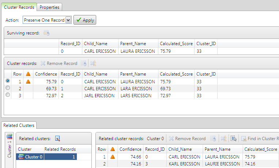Click the restore icon beside Surviving record
Screen dimensions: 279x168
[x=46, y=33]
